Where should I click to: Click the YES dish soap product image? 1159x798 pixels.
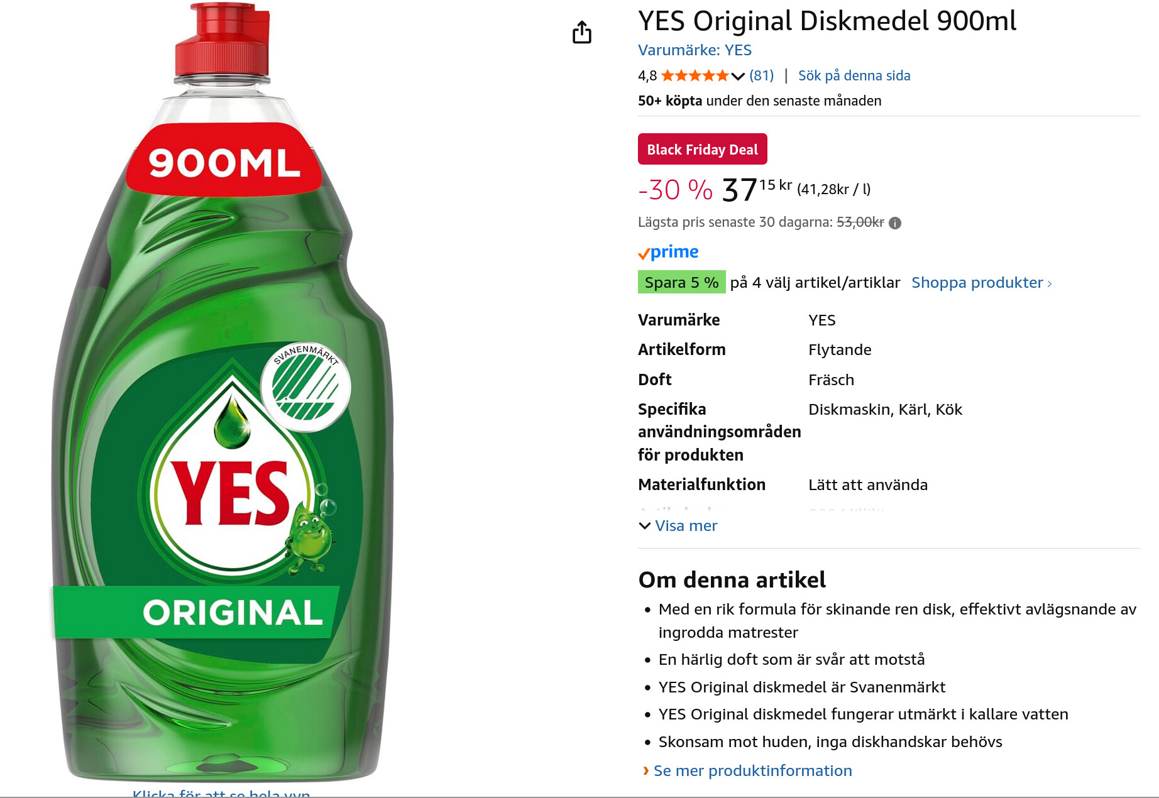click(x=223, y=440)
